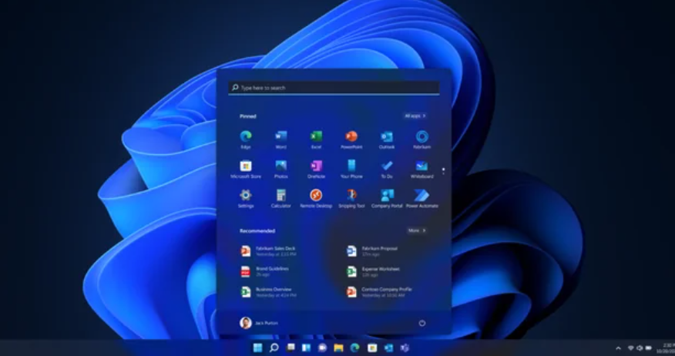This screenshot has height=356, width=675.
Task: Open Microsoft Store from the taskbar
Action: point(372,348)
